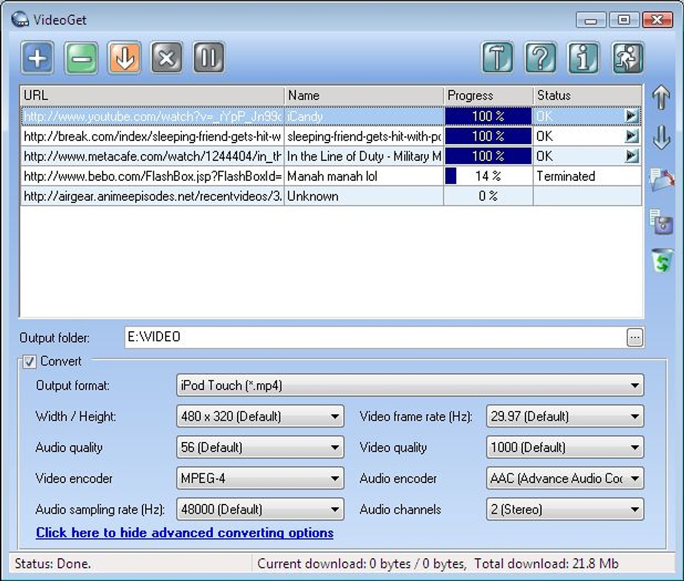684x581 pixels.
Task: Uncheck the Convert checkbox
Action: pos(28,361)
